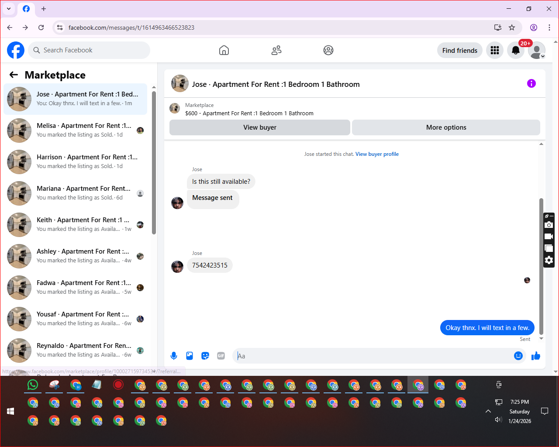The width and height of the screenshot is (559, 447).
Task: Click Jose's avatar in chat header
Action: click(x=180, y=83)
